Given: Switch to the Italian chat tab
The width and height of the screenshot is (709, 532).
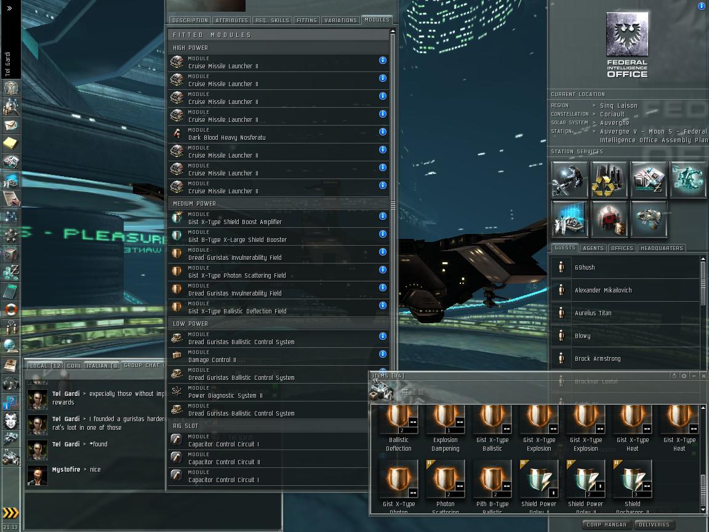Looking at the screenshot, I should click(x=102, y=366).
